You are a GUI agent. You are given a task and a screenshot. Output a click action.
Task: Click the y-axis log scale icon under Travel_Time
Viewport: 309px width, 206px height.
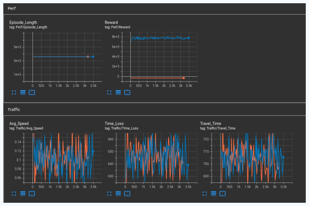click(x=213, y=193)
